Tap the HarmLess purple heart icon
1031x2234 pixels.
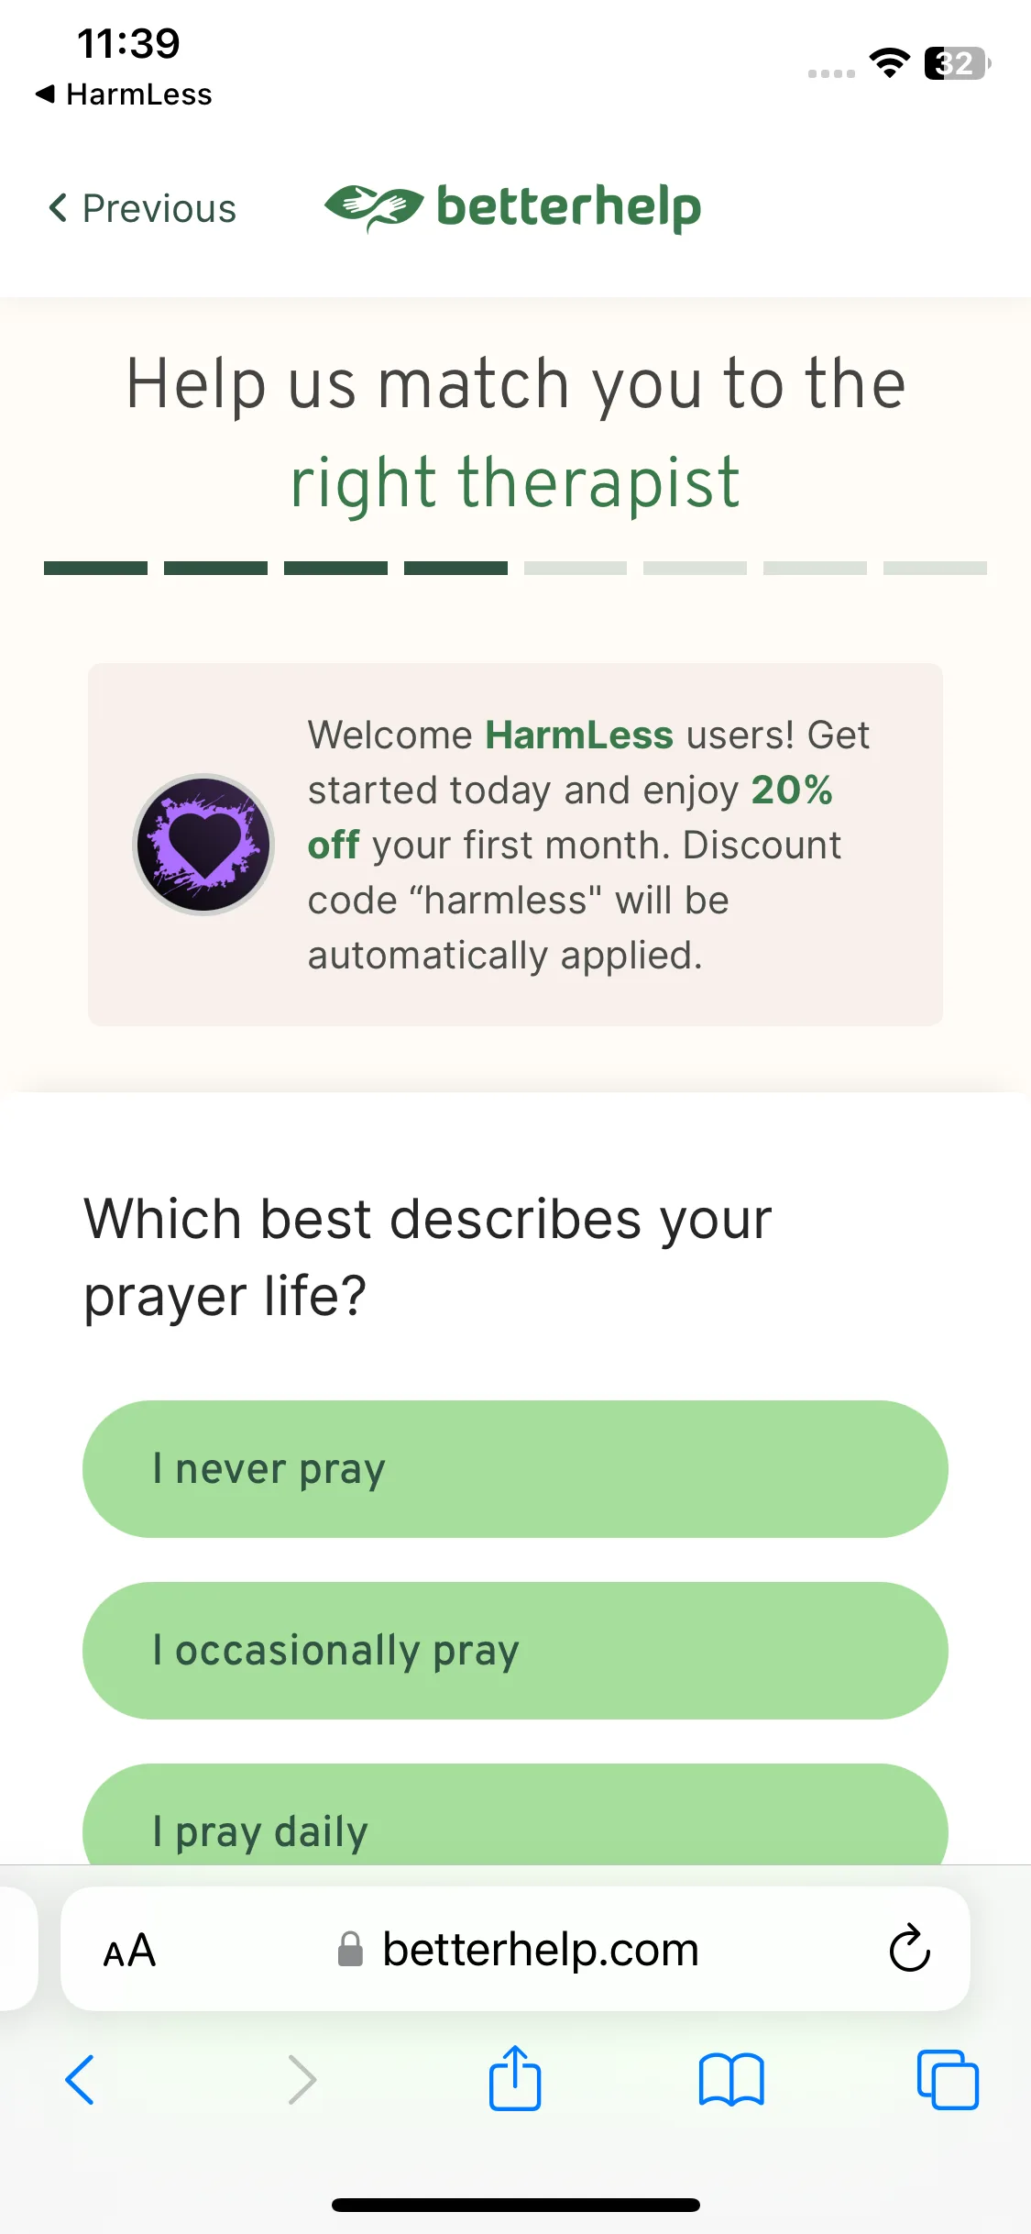pyautogui.click(x=203, y=844)
